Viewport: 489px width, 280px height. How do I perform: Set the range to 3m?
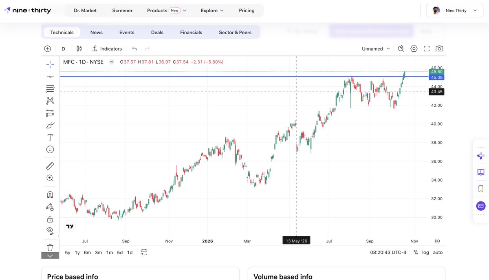(x=98, y=252)
